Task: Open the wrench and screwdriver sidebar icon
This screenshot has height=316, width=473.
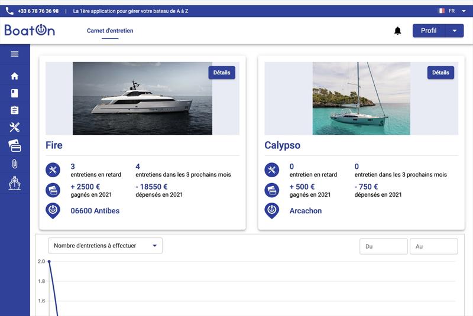Action: [14, 128]
